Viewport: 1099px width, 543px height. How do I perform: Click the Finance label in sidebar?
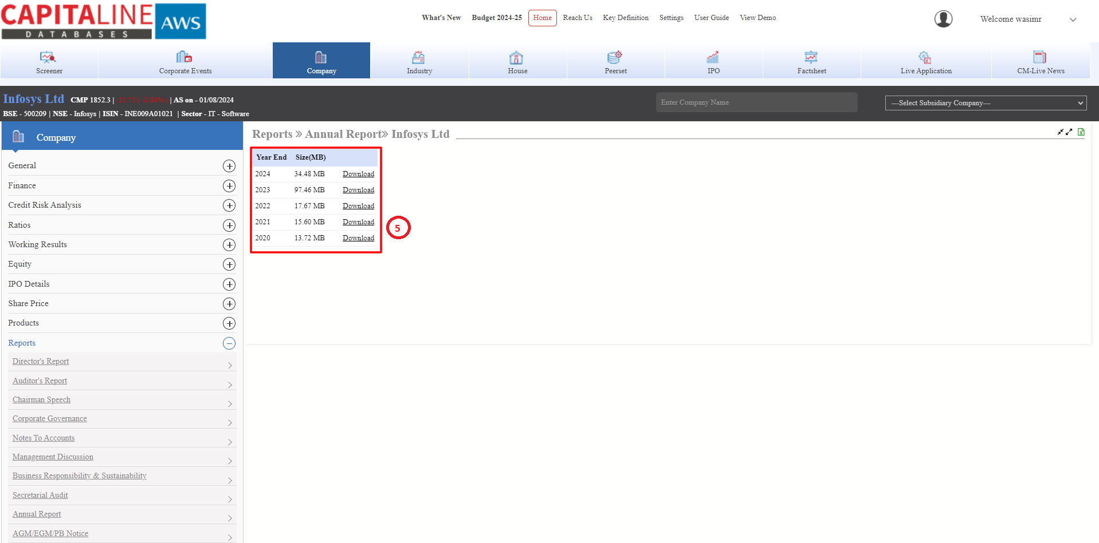22,186
